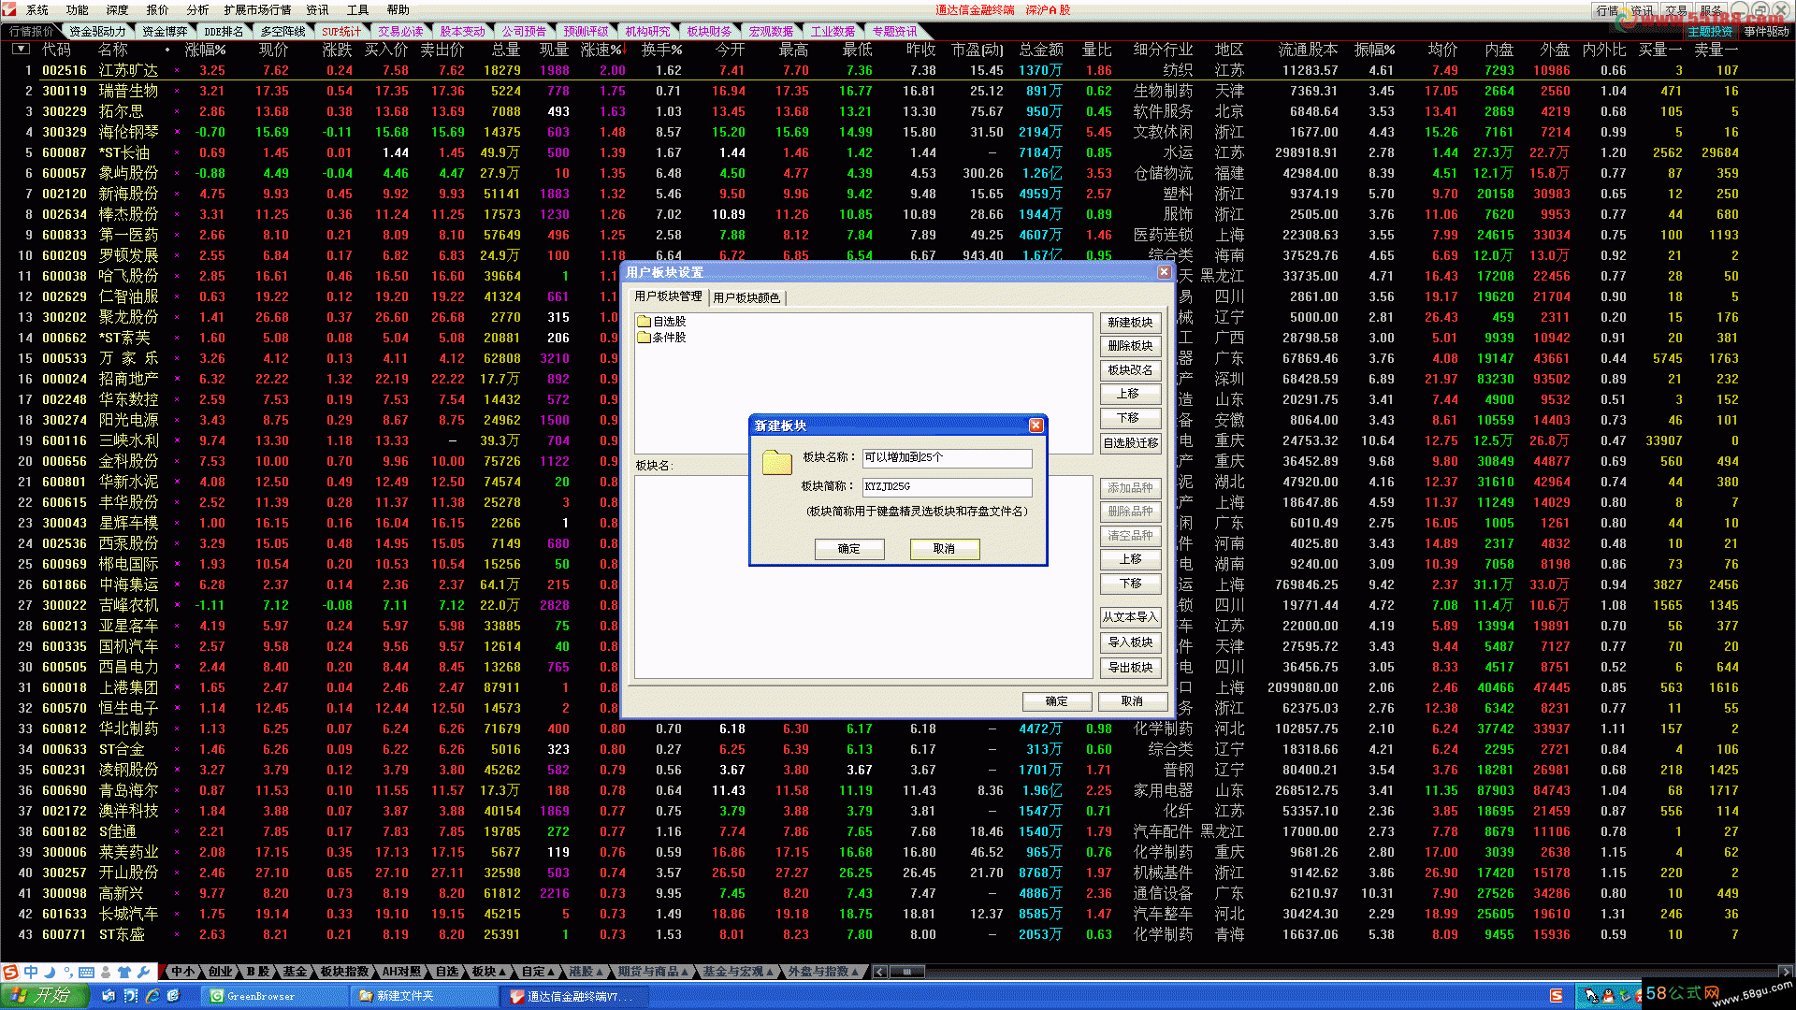The image size is (1796, 1010).
Task: Open the 港股▲ bottom tab popup
Action: pyautogui.click(x=587, y=972)
